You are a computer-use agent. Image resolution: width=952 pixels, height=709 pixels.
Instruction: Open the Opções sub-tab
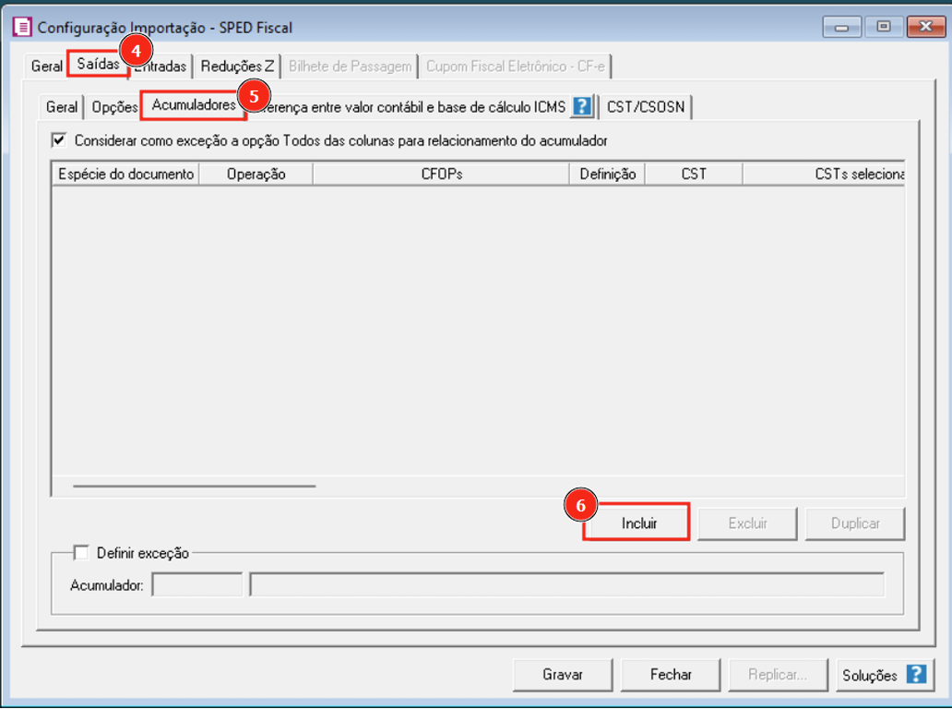click(x=113, y=107)
